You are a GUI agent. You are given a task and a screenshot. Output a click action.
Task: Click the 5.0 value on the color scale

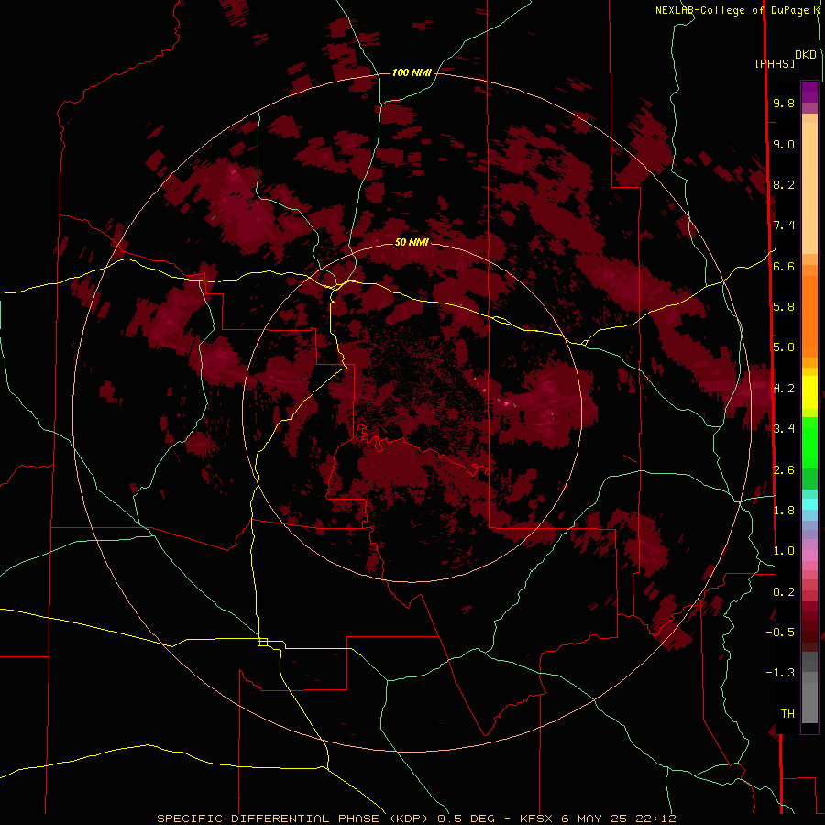pyautogui.click(x=784, y=347)
